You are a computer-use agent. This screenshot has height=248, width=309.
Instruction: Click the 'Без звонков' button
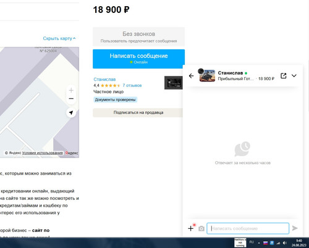pyautogui.click(x=138, y=36)
